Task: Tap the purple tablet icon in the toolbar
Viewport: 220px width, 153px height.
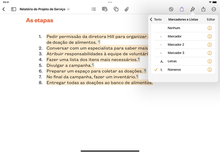Action: tap(182, 9)
